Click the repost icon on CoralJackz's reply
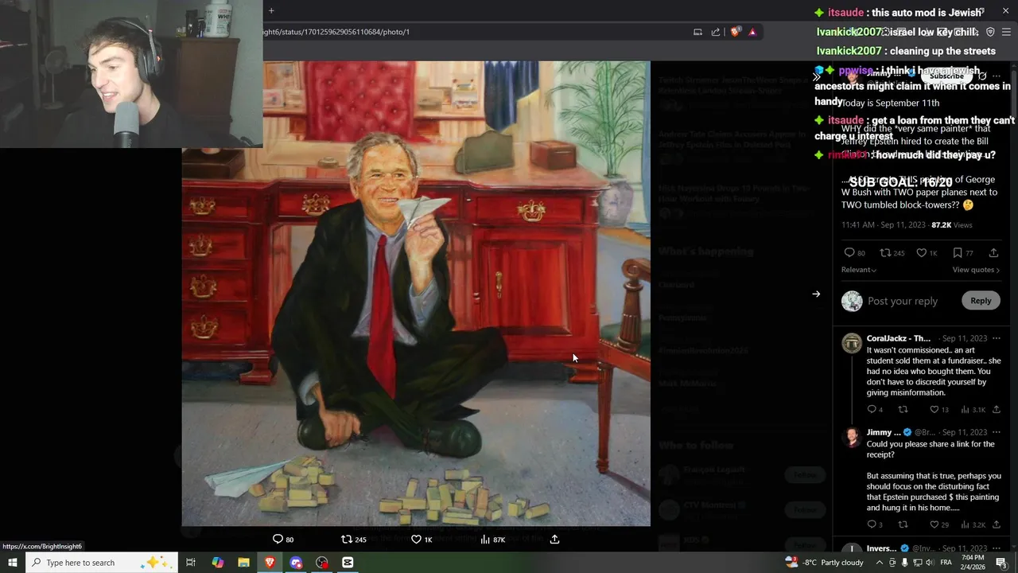This screenshot has width=1018, height=573. pos(903,410)
